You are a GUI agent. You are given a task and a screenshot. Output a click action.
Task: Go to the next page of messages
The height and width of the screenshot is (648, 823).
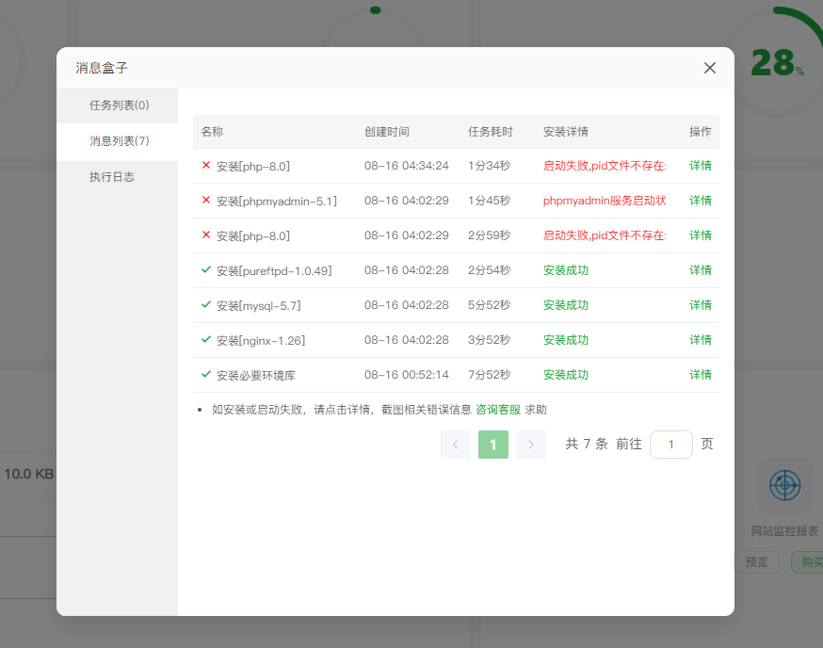click(x=531, y=445)
